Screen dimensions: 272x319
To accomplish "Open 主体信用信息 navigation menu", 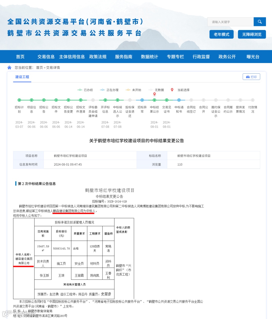I will click(x=72, y=57).
